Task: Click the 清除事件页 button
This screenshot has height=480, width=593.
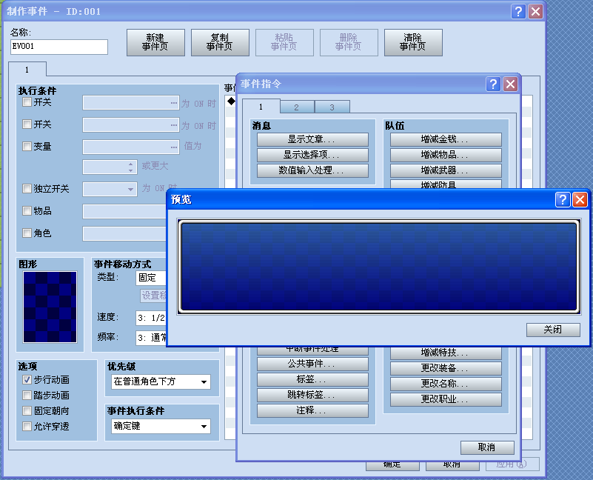Action: tap(413, 42)
